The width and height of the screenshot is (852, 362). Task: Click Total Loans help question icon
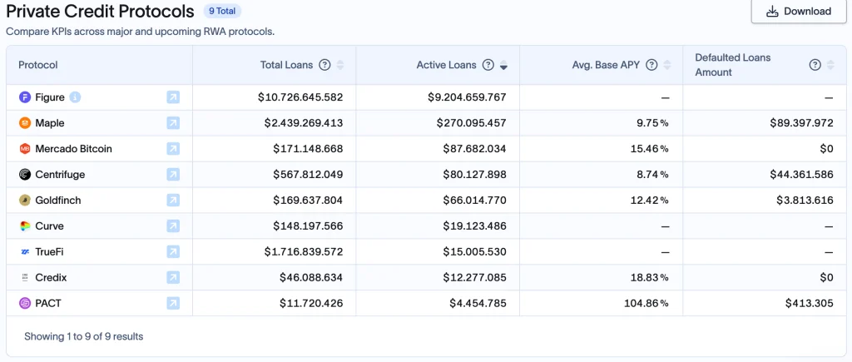click(x=325, y=65)
